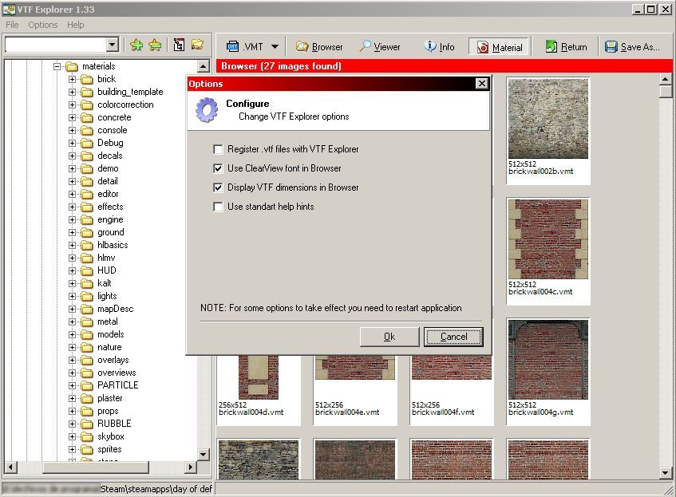Click the Configure gear icon in Options
This screenshot has height=497, width=676.
207,109
